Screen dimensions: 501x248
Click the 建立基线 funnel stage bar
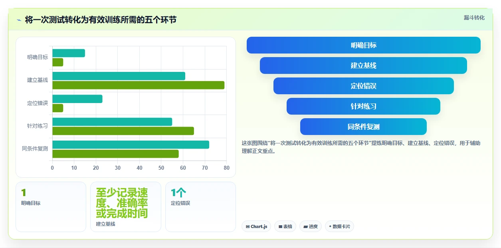click(x=364, y=65)
